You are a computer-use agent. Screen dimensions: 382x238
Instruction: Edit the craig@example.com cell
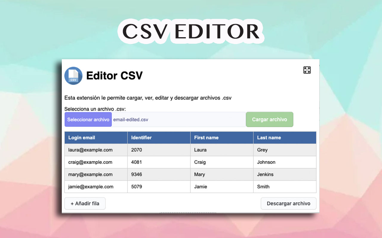point(96,162)
